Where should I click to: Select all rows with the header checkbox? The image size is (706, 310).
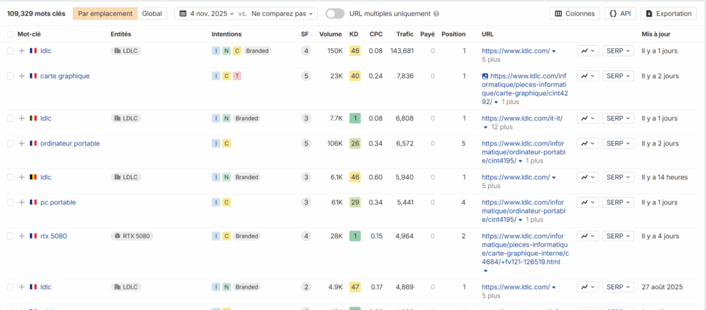click(x=10, y=34)
